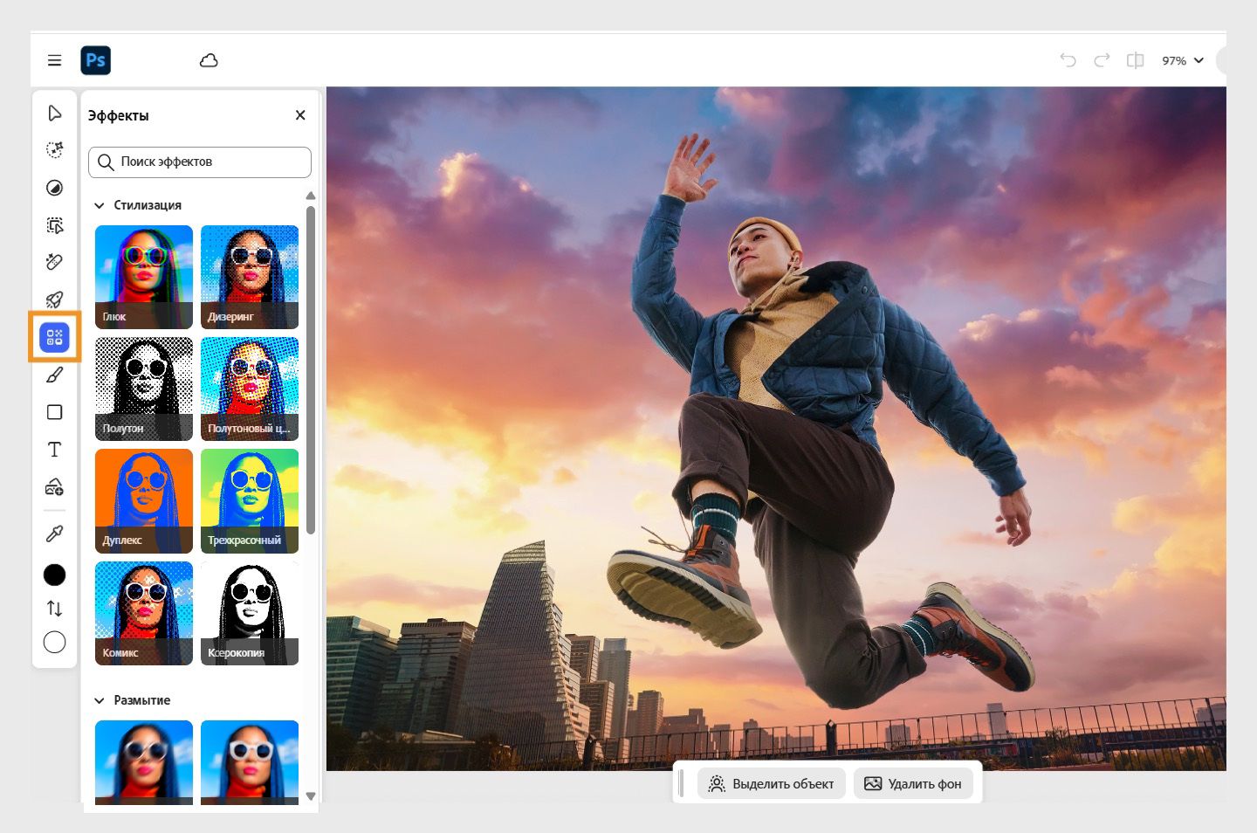This screenshot has height=833, width=1257.
Task: Open the white background color swatch
Action: [x=54, y=643]
